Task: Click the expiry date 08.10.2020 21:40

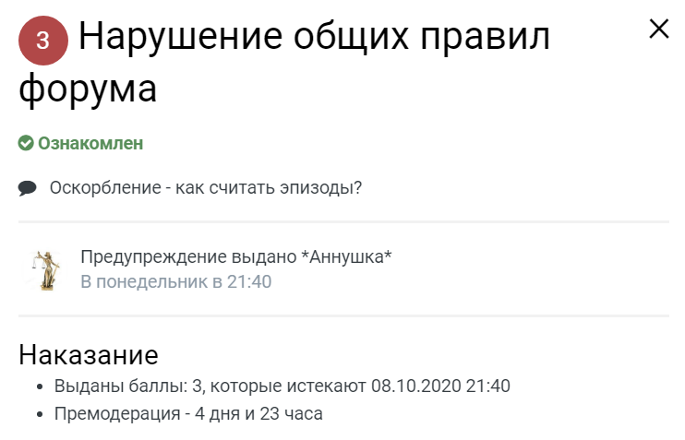Action: (x=440, y=386)
